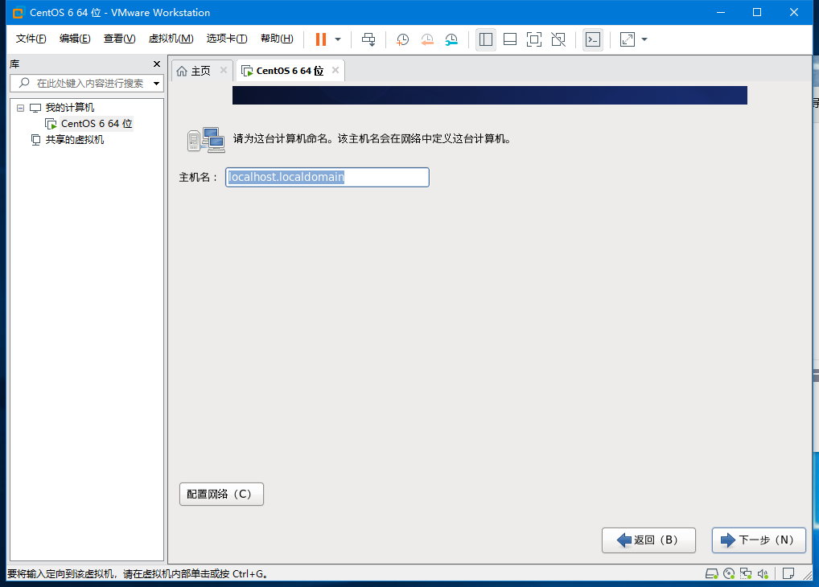Image resolution: width=819 pixels, height=587 pixels.
Task: Click the hard disk status icon
Action: [711, 573]
